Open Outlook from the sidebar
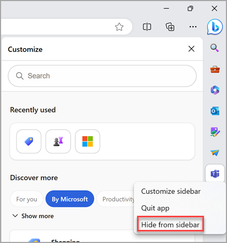This screenshot has height=243, width=227. [x=215, y=111]
